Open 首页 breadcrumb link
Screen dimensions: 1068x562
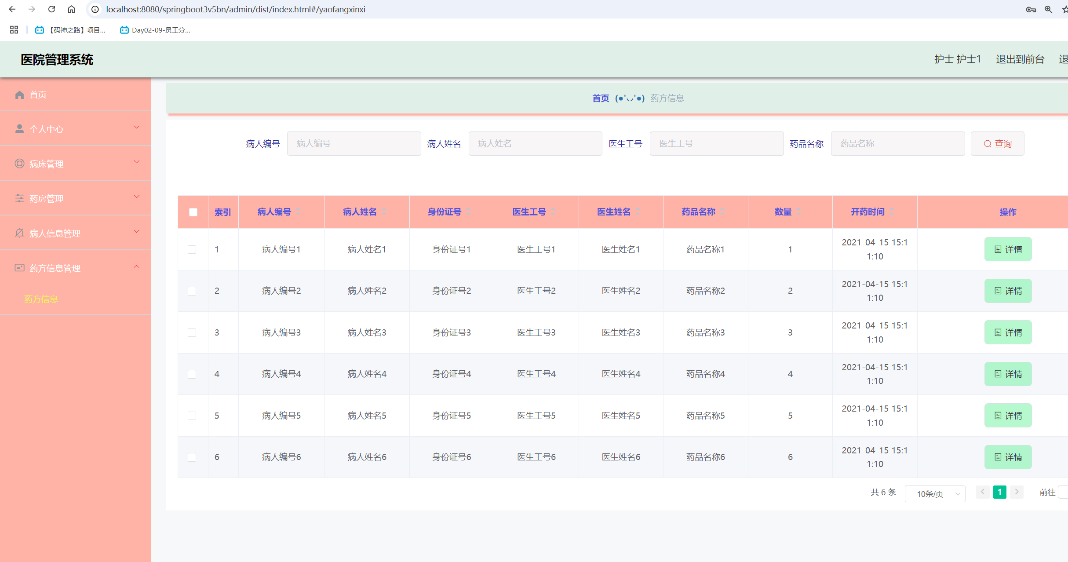tap(600, 98)
